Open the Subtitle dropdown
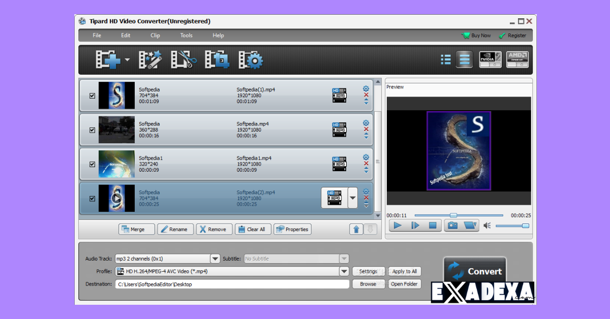Image resolution: width=610 pixels, height=319 pixels. tap(344, 258)
